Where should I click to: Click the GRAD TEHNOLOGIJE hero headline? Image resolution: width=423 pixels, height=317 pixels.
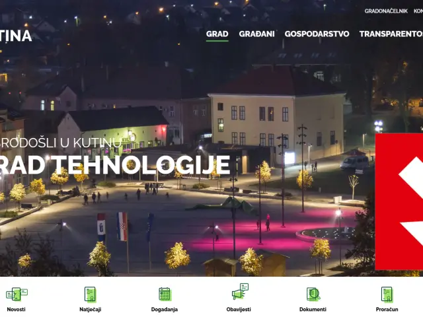click(x=115, y=165)
